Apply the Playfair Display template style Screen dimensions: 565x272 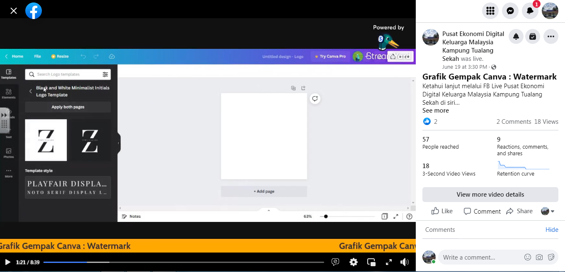(x=68, y=187)
